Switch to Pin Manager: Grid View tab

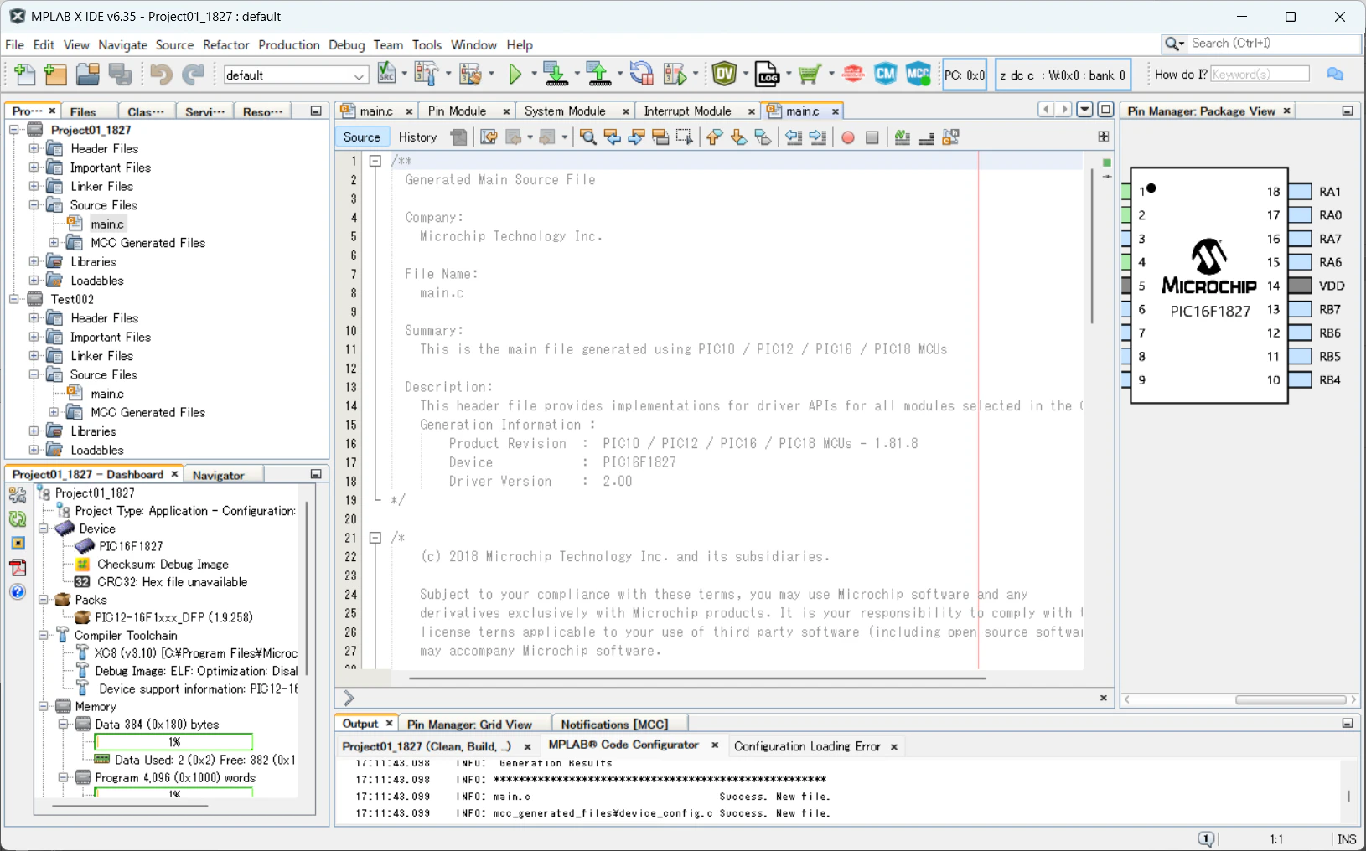pos(469,725)
